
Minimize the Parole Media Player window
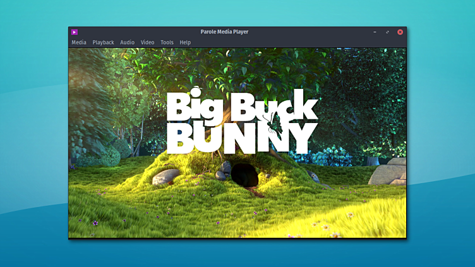click(375, 32)
